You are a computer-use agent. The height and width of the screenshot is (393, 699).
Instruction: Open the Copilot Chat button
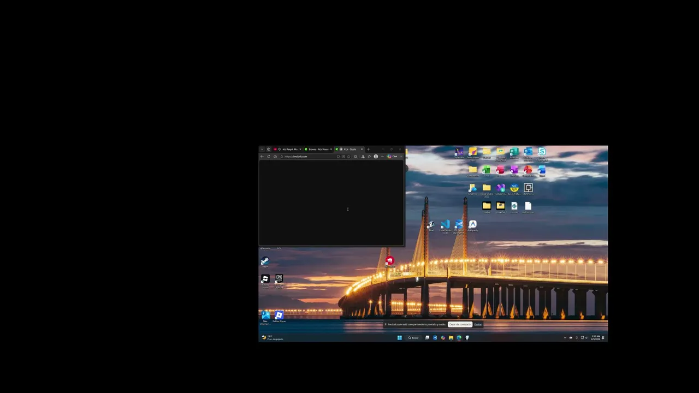tap(392, 157)
